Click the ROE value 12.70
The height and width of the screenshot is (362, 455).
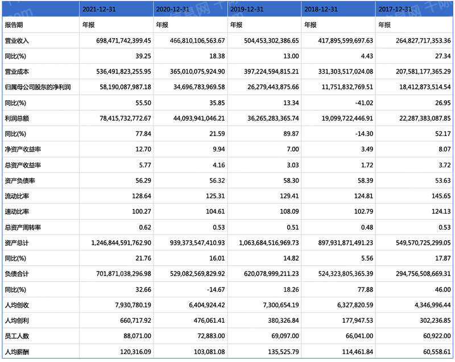(x=143, y=150)
